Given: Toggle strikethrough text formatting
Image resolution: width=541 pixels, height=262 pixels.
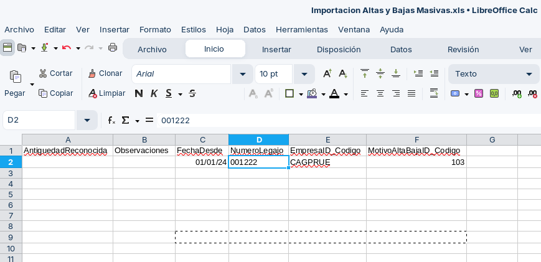Looking at the screenshot, I should tap(192, 94).
